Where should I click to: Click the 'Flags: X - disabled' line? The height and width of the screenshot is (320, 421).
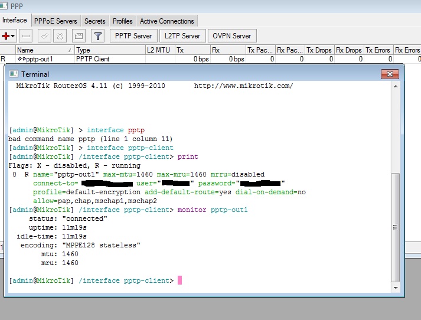pyautogui.click(x=74, y=165)
